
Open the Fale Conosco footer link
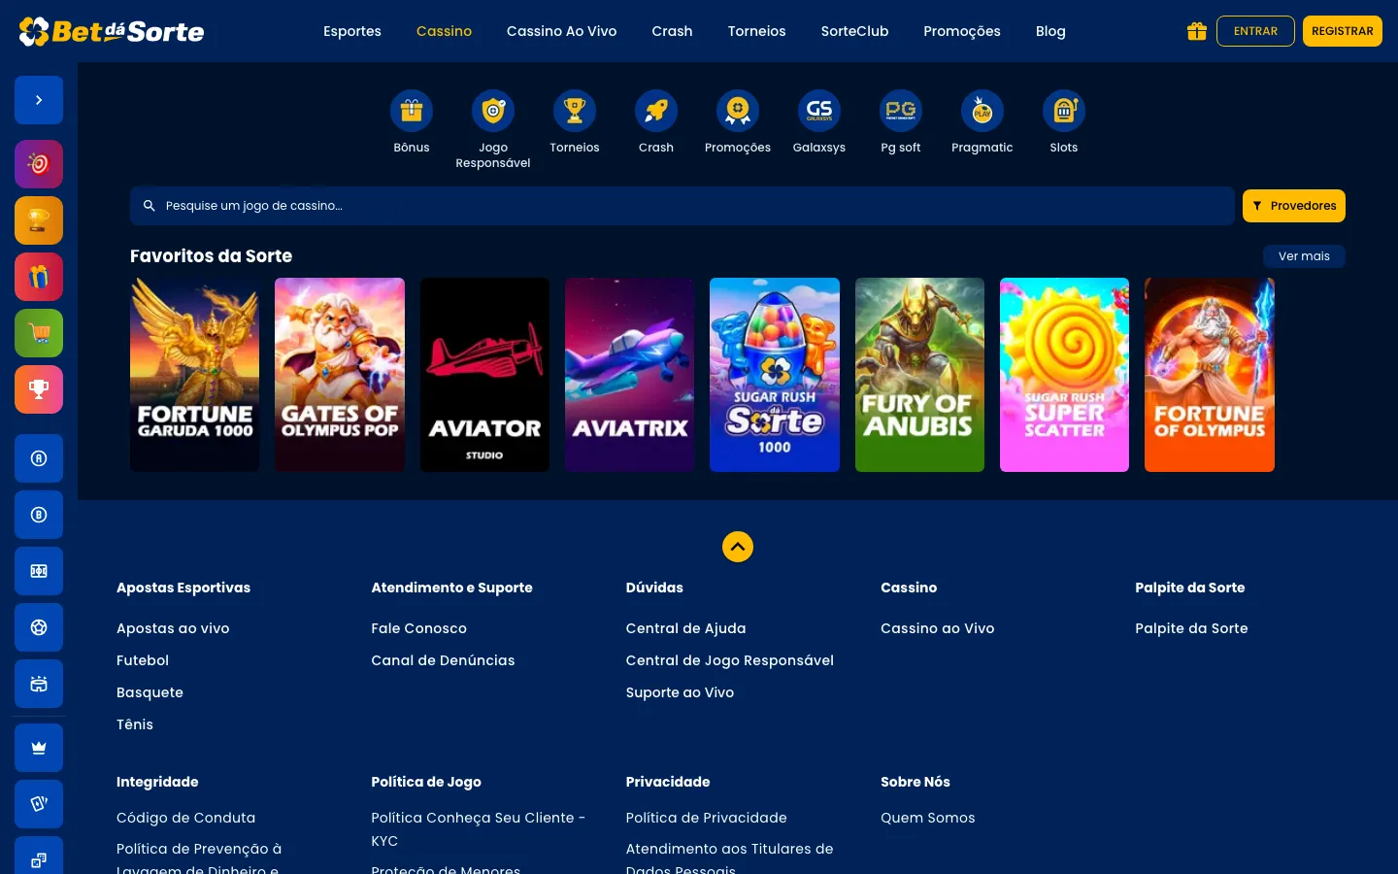tap(419, 628)
